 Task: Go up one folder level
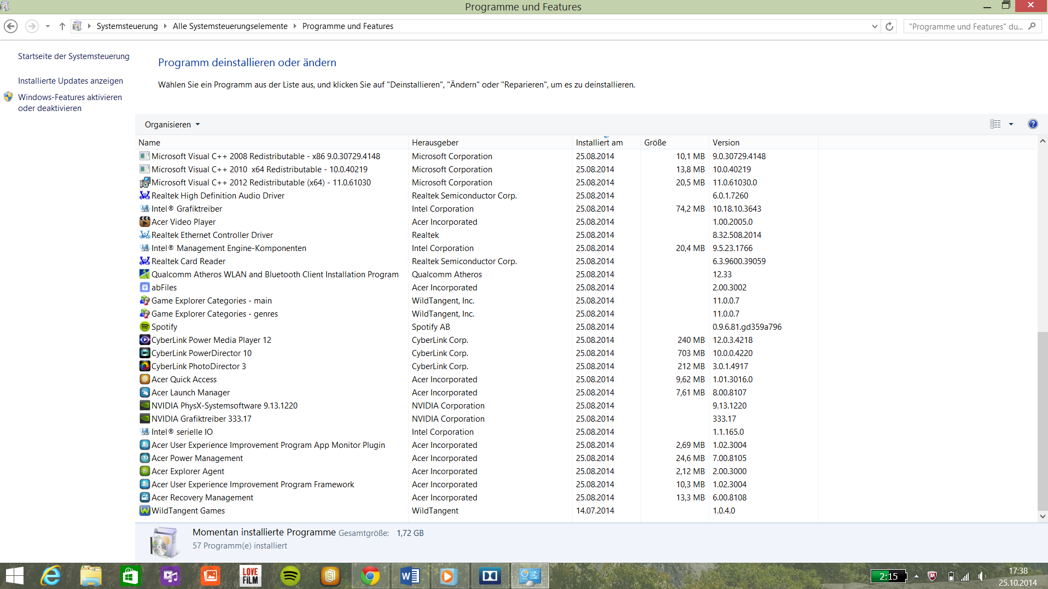point(62,26)
